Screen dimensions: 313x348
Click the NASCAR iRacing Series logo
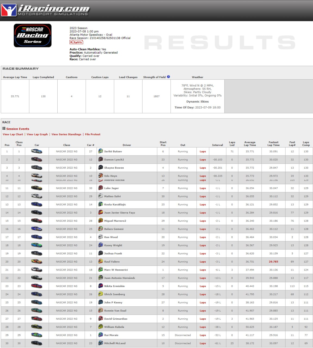pyautogui.click(x=33, y=35)
